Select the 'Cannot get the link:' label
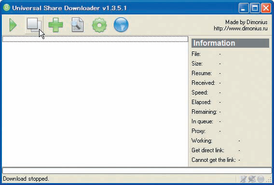Screen dimensions: 274x185 point(214,160)
